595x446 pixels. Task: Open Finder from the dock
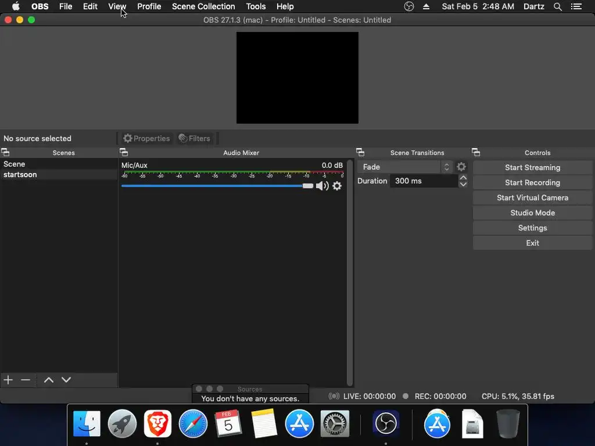pyautogui.click(x=87, y=423)
